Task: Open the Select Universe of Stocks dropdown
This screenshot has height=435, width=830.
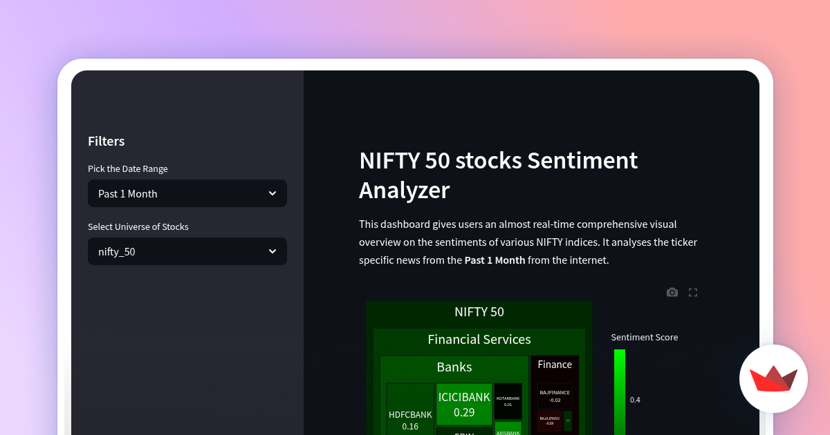Action: (187, 251)
